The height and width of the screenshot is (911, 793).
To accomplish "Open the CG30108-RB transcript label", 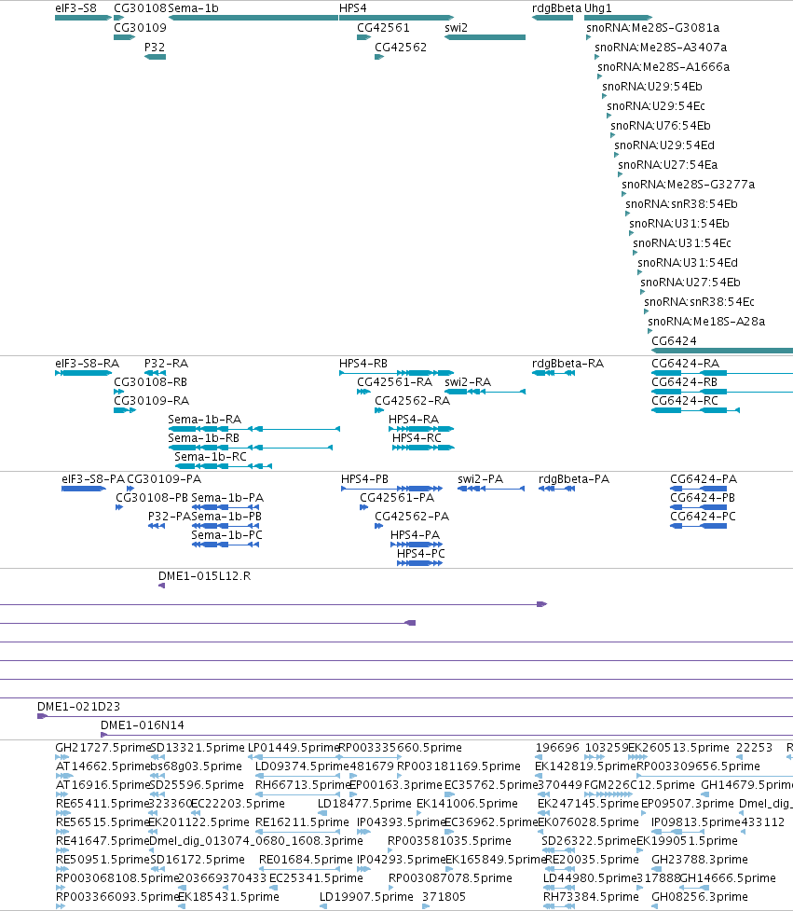I will (150, 382).
